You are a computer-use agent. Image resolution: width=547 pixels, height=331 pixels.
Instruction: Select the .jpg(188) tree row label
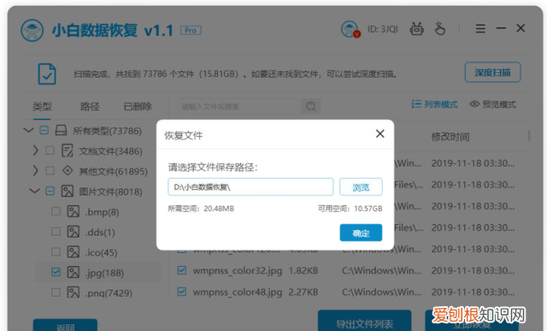[x=104, y=273]
